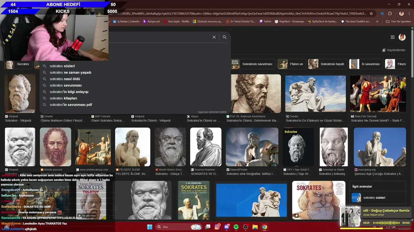Image resolution: width=414 pixels, height=232 pixels.
Task: Open the YKY Sokrates book cover image
Action: tap(298, 147)
